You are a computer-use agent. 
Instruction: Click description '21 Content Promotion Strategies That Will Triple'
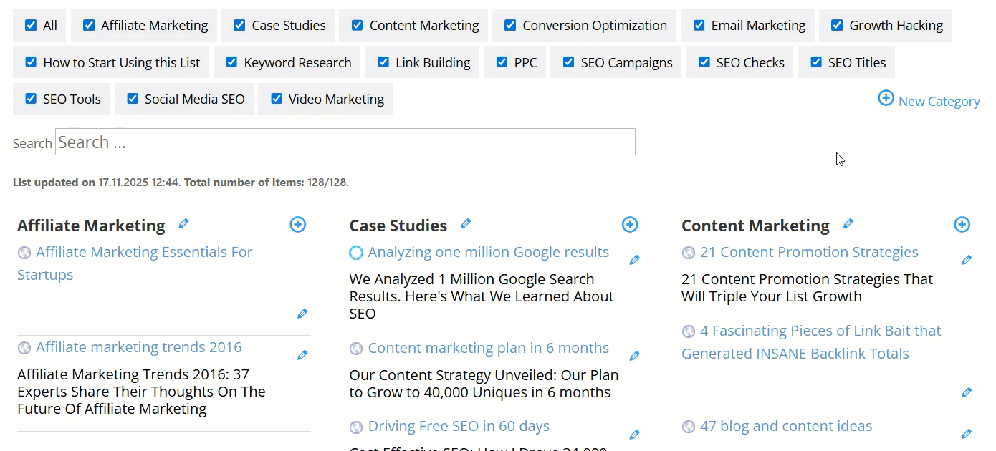tap(807, 288)
